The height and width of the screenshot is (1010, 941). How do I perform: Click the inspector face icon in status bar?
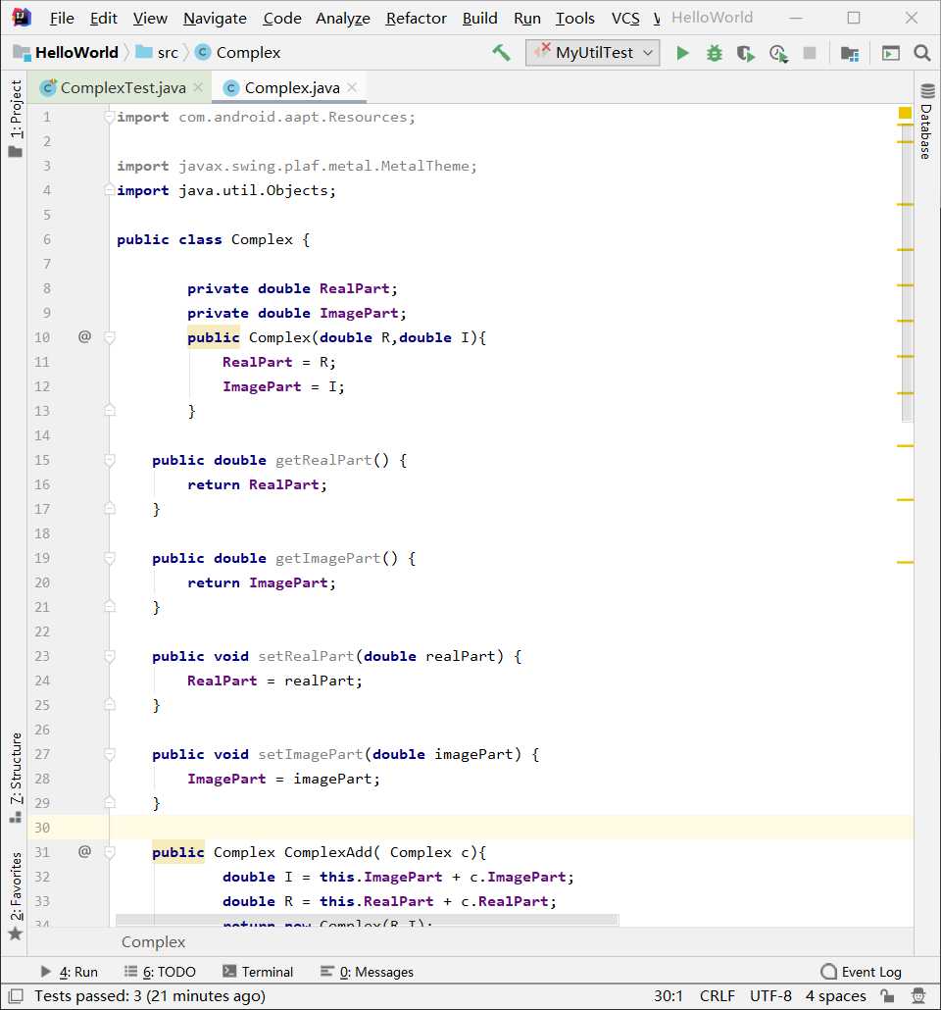tap(918, 996)
